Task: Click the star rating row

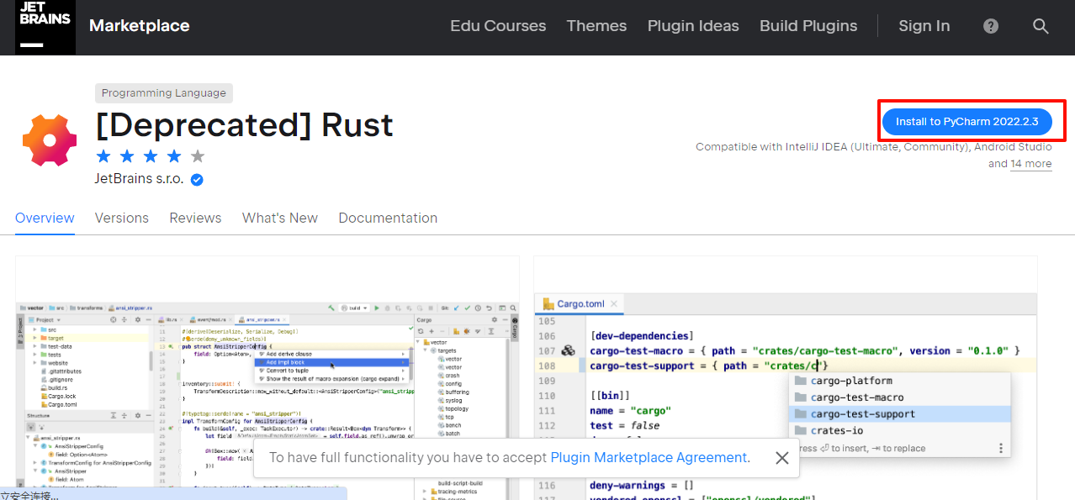Action: coord(151,155)
